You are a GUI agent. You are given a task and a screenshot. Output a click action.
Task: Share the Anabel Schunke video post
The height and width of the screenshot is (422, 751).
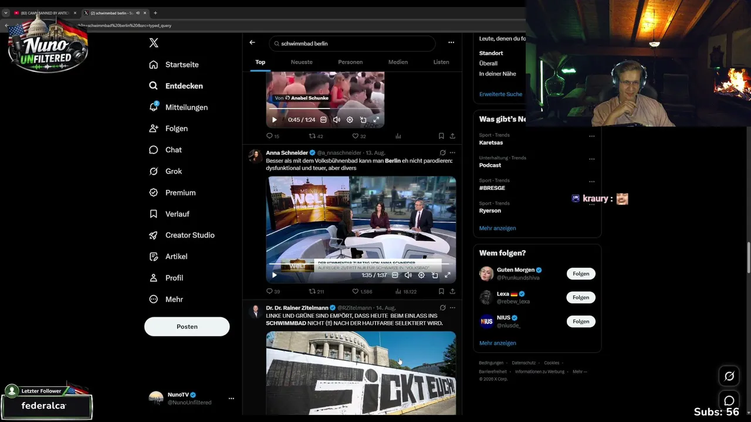click(452, 136)
